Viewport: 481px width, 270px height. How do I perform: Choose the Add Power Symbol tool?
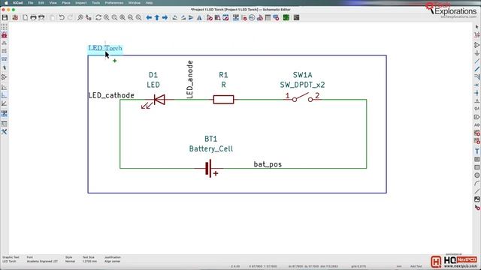pos(476,53)
